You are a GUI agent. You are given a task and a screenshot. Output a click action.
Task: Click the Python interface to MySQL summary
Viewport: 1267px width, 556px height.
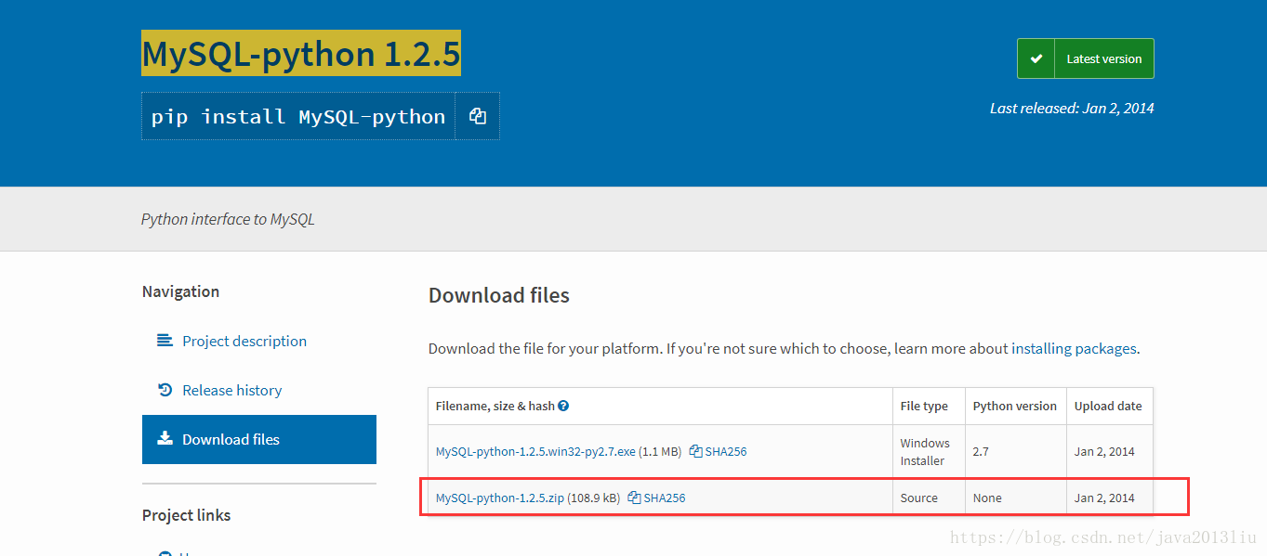(x=228, y=219)
